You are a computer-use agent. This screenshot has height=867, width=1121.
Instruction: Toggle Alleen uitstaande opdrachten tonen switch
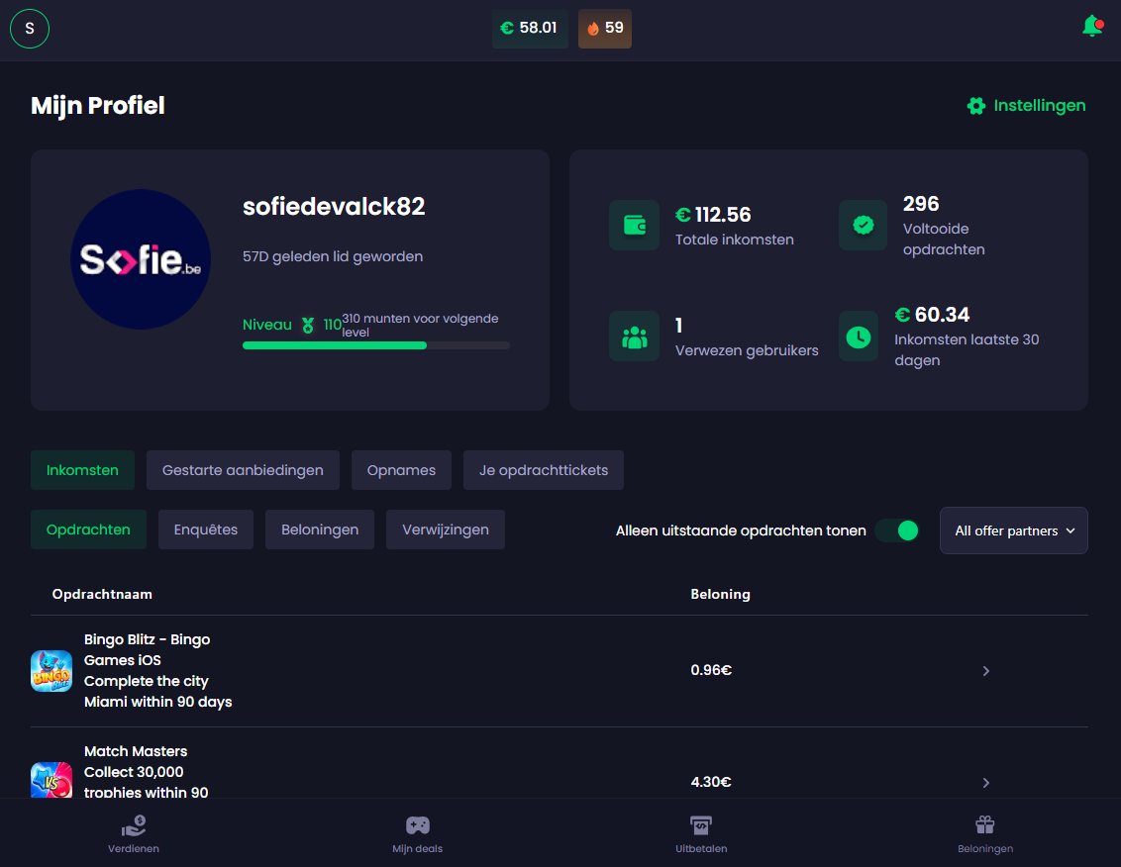point(897,530)
